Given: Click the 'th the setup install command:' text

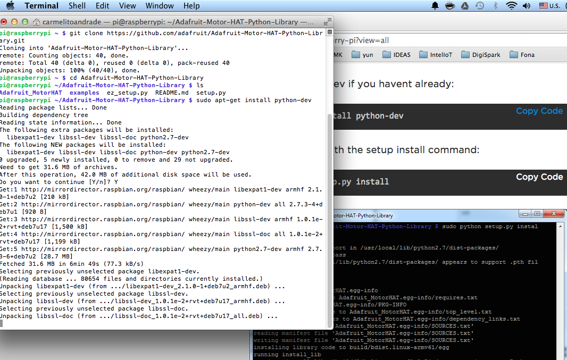Looking at the screenshot, I should coord(407,150).
